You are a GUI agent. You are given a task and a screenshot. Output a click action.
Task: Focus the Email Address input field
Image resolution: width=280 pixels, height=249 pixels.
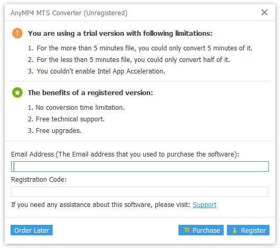coord(140,167)
